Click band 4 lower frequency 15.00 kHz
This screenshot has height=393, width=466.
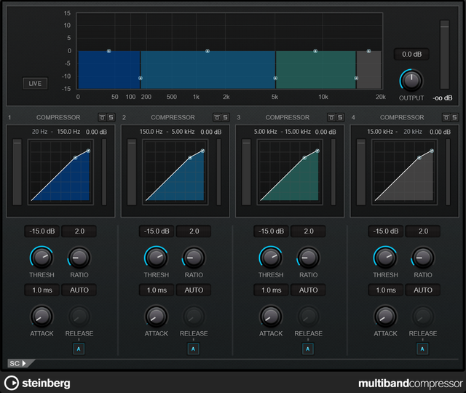pos(380,132)
